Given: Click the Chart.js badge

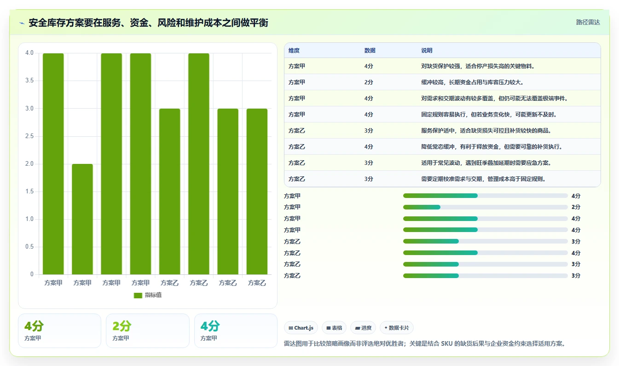Looking at the screenshot, I should (301, 328).
